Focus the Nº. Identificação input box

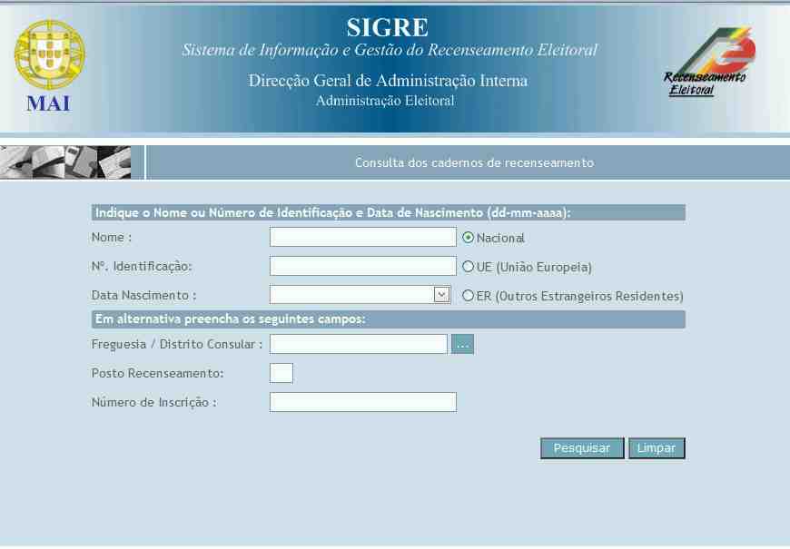[x=362, y=266]
